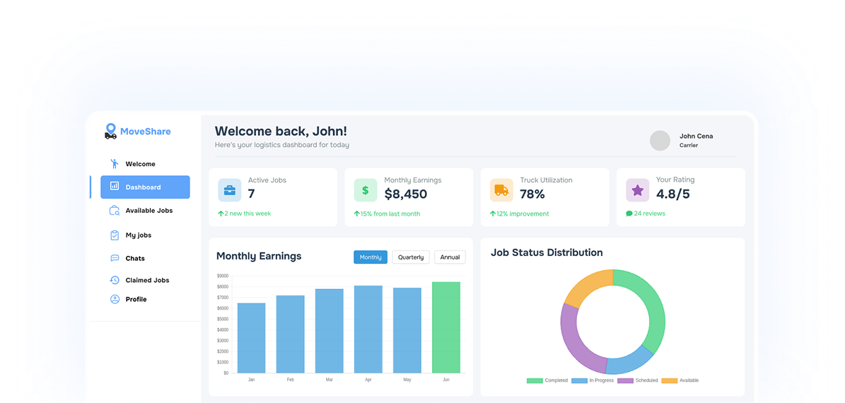
Task: Click the green Jun bar in chart
Action: click(445, 327)
